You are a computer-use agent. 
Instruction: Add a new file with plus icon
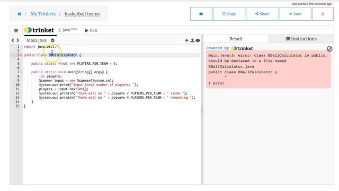(x=187, y=40)
